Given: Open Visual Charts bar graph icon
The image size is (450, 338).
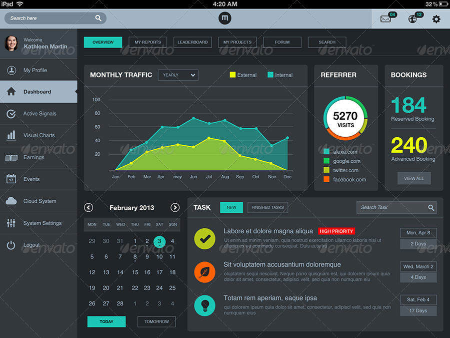Looking at the screenshot, I should [11, 135].
